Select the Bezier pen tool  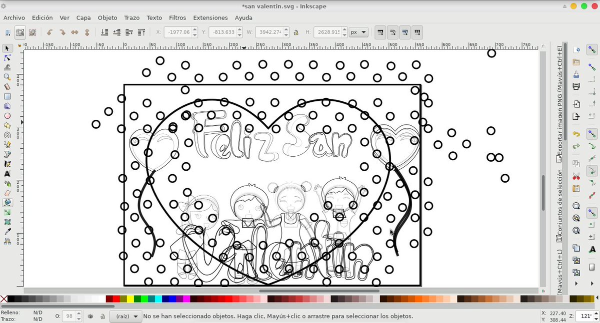point(7,154)
